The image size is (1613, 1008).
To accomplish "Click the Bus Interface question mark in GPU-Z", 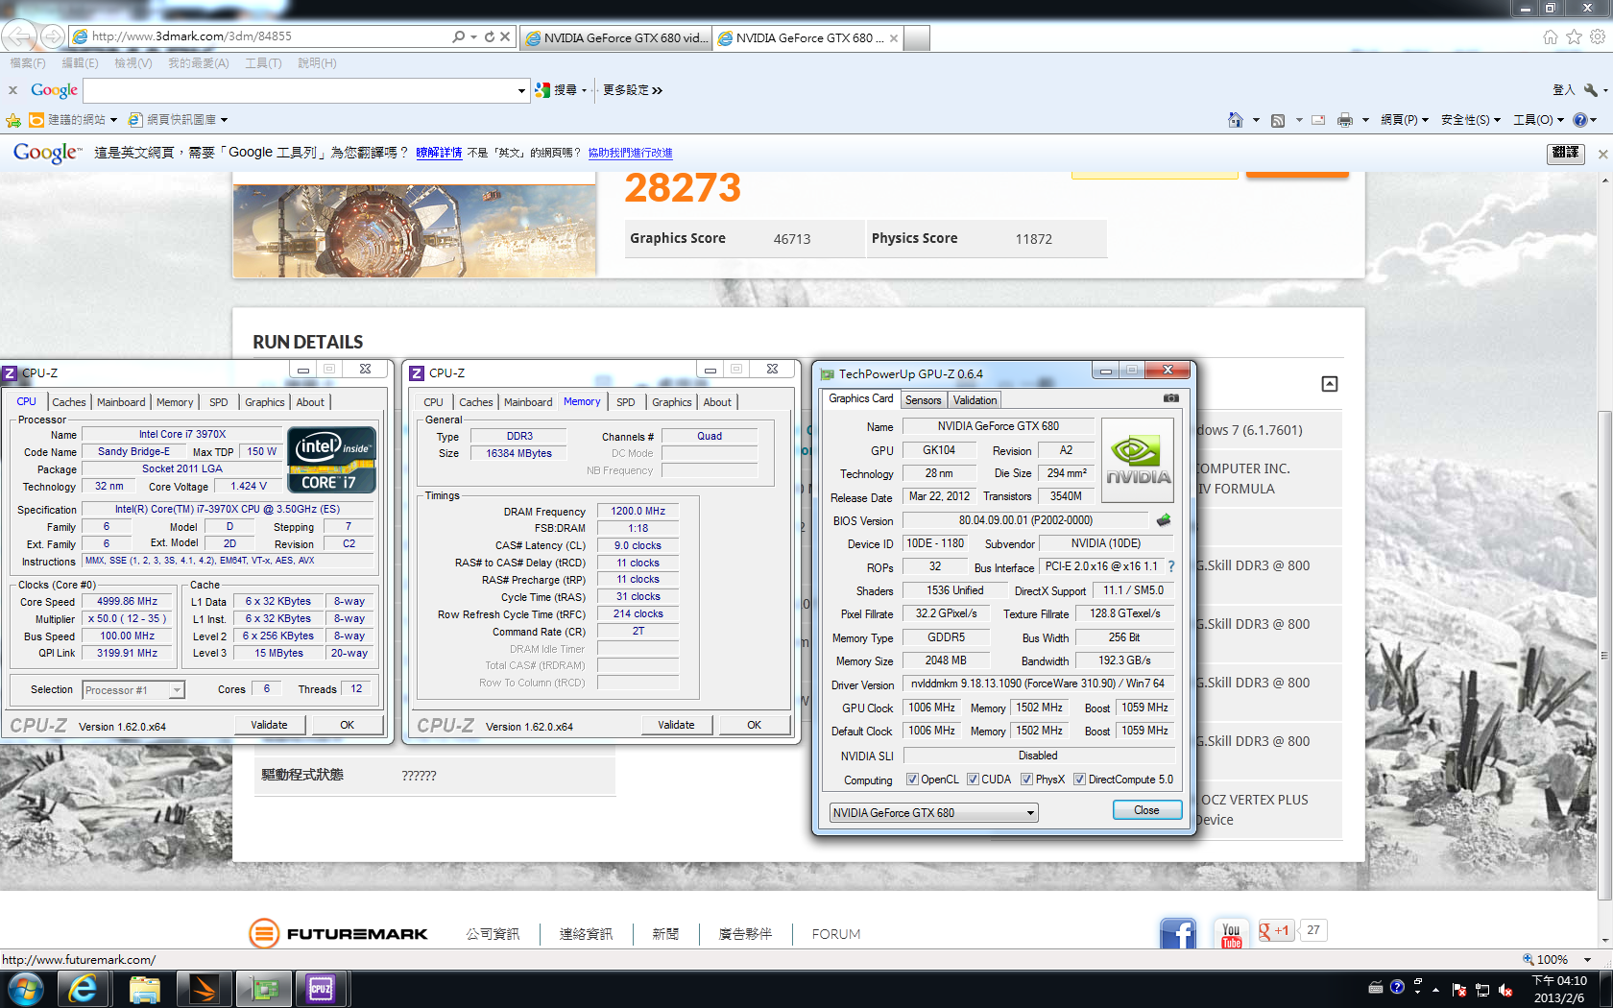I will [1171, 567].
